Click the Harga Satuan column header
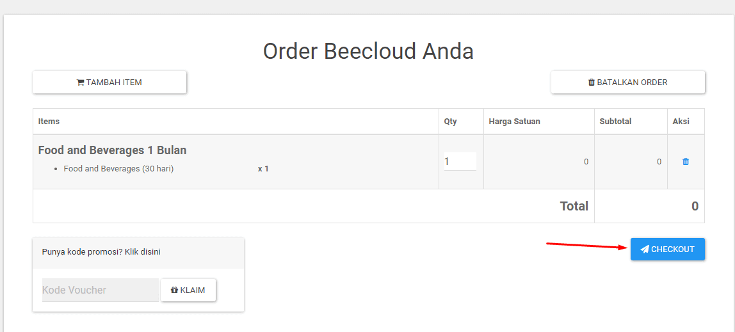The height and width of the screenshot is (332, 735). click(514, 122)
